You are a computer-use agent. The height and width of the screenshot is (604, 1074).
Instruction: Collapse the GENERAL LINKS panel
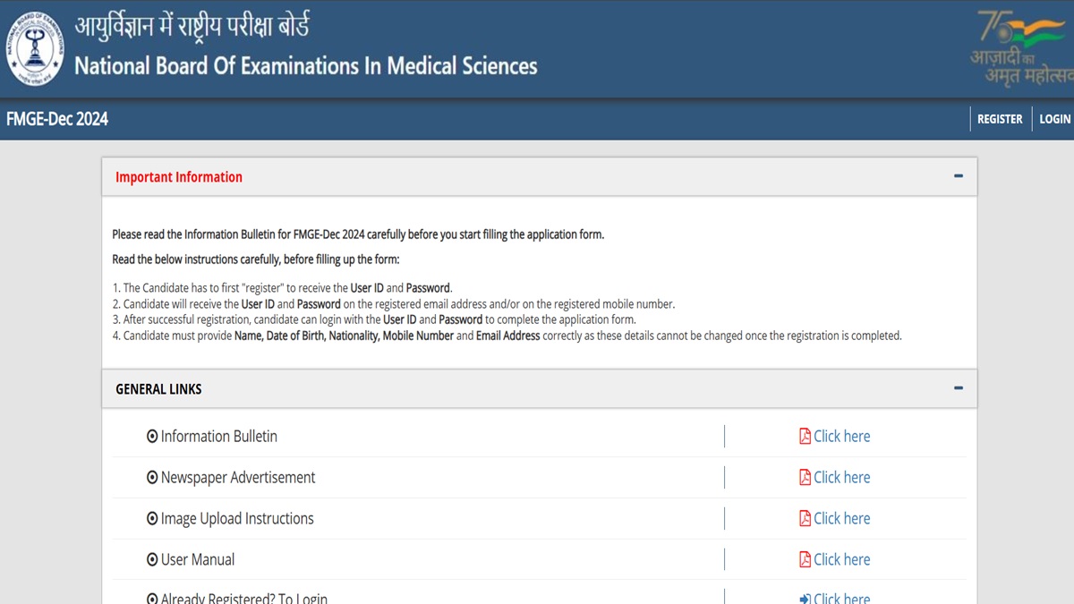959,388
